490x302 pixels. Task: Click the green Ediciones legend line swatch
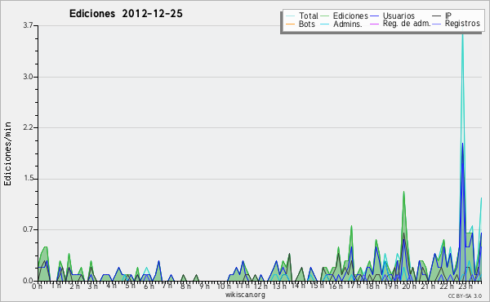click(x=325, y=16)
